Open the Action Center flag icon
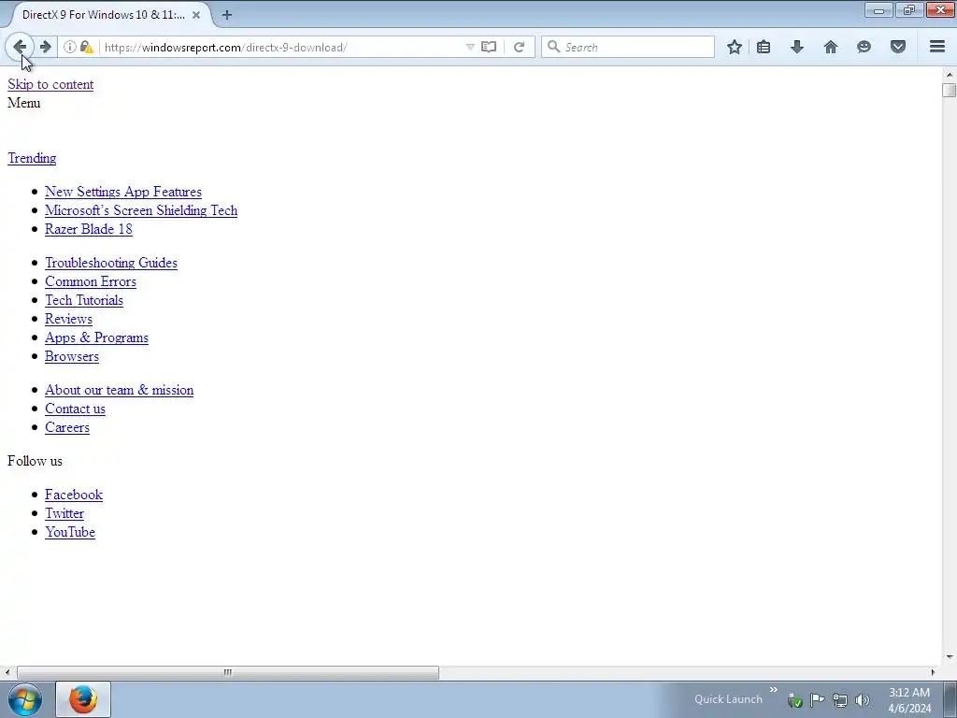 point(817,699)
